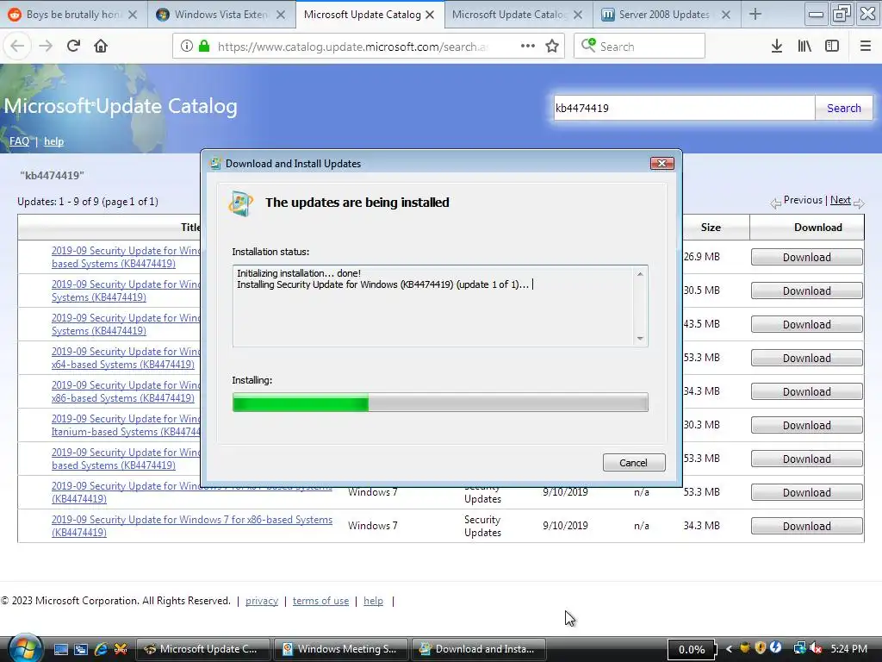This screenshot has width=882, height=662.
Task: Click the green padlock security icon
Action: coord(205,47)
